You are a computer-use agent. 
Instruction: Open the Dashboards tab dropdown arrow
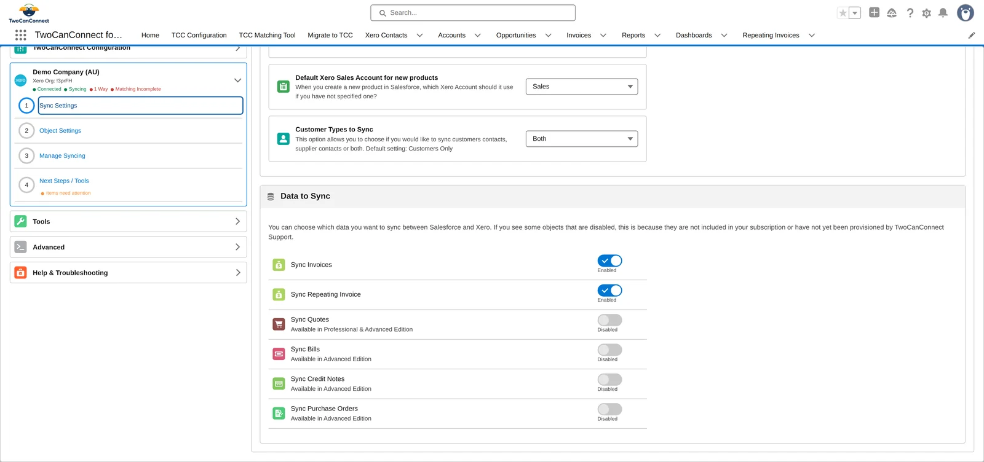[x=724, y=35]
